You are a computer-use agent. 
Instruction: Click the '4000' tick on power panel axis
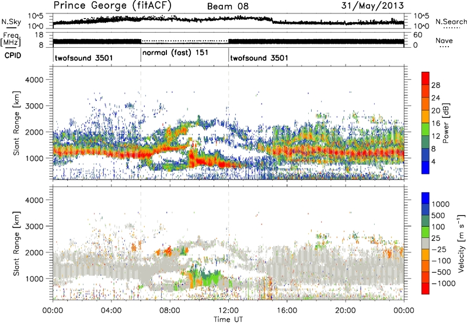tap(34, 80)
